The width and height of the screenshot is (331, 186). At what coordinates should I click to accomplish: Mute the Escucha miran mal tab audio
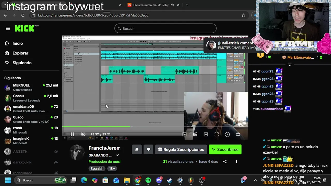pyautogui.click(x=172, y=5)
